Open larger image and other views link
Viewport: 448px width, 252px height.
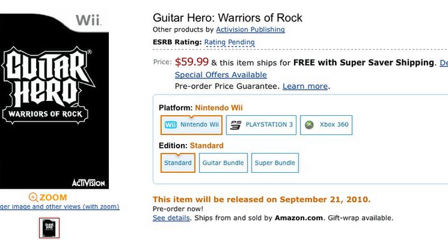[x=59, y=207]
